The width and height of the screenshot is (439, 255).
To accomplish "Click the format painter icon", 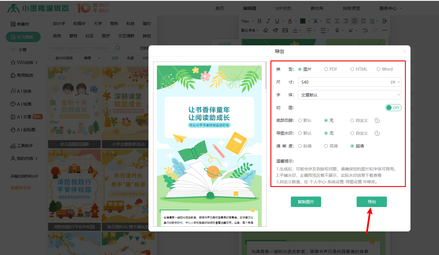I will tap(275, 30).
